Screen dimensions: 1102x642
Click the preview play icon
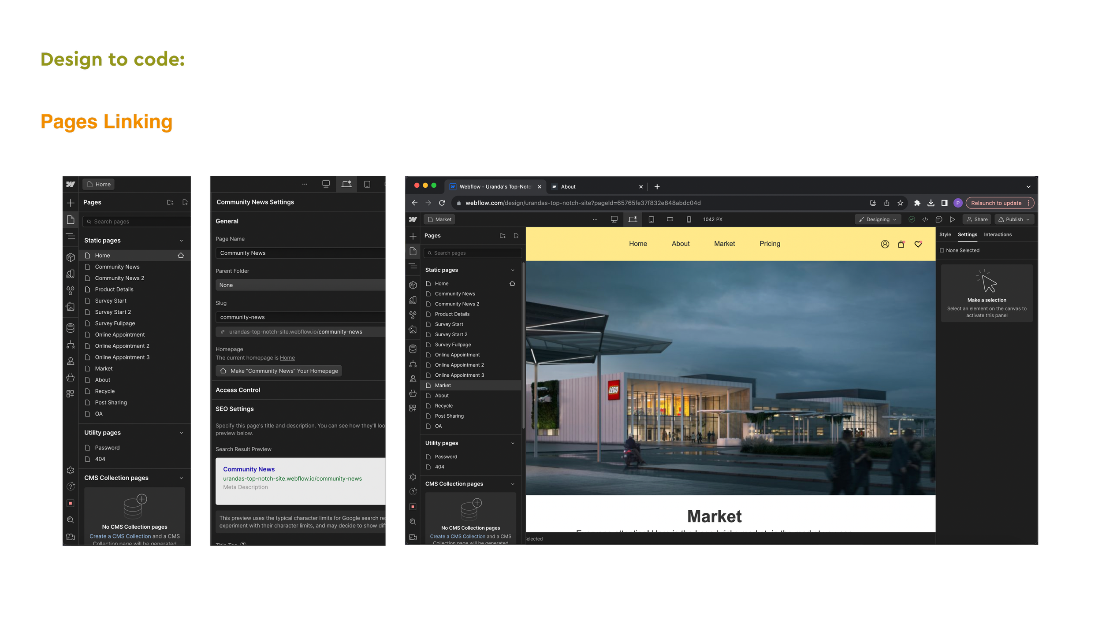(x=952, y=219)
